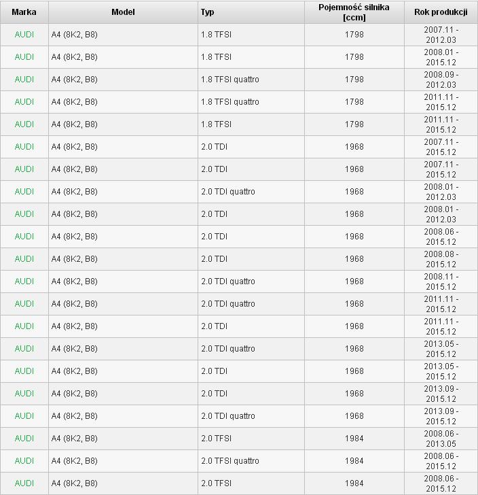478x495 pixels.
Task: Select the 1.8 TFSI cell in first row
Action: coord(251,35)
